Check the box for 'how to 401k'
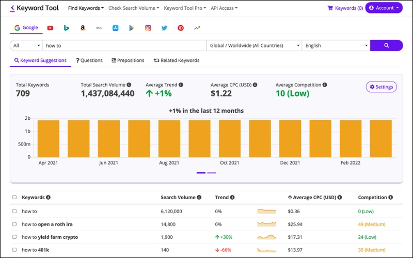Image resolution: width=413 pixels, height=258 pixels. coord(14,250)
